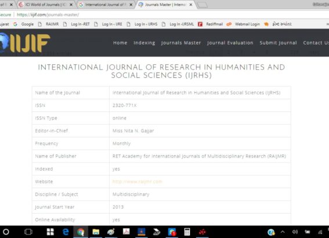Click the battery status tray icon
Screen dimensions: 329x238
point(308,232)
